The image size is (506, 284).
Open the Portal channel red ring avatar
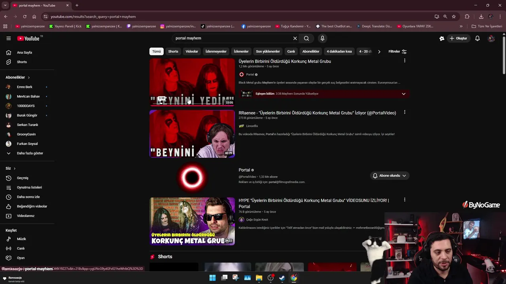click(192, 177)
